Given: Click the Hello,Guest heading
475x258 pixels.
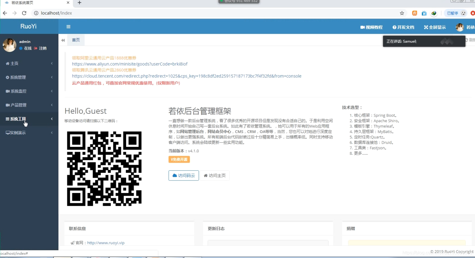Looking at the screenshot, I should click(x=86, y=111).
